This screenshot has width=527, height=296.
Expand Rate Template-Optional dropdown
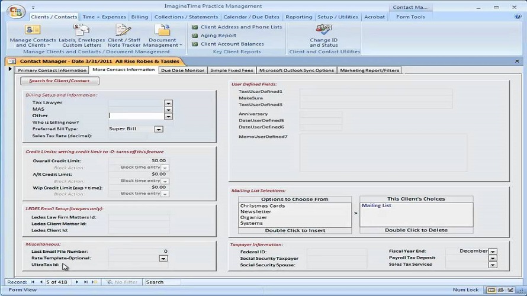[x=163, y=258]
